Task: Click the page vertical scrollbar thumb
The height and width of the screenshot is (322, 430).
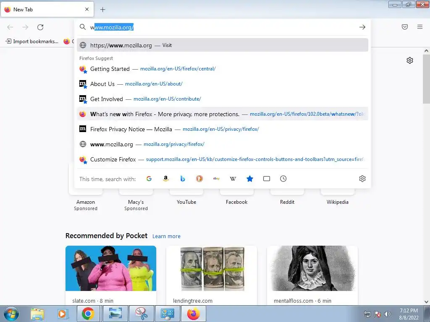Action: [x=426, y=78]
